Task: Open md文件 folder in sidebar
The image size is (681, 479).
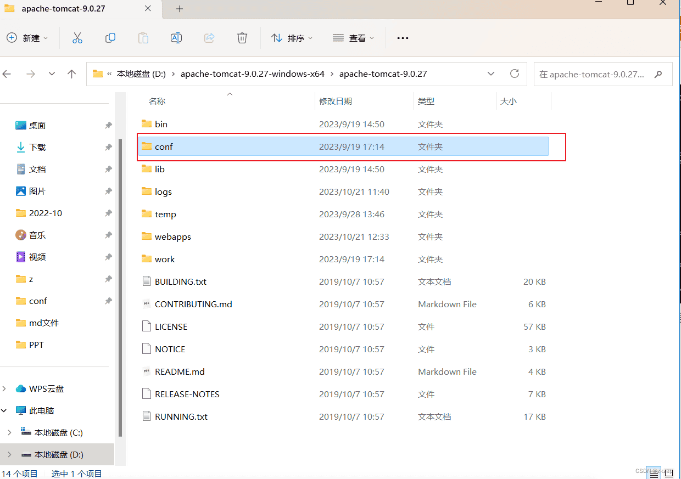Action: point(37,323)
